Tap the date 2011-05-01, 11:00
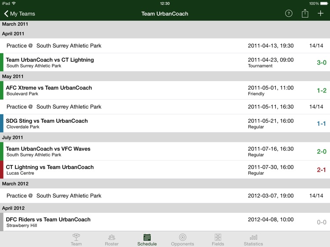 [271, 88]
